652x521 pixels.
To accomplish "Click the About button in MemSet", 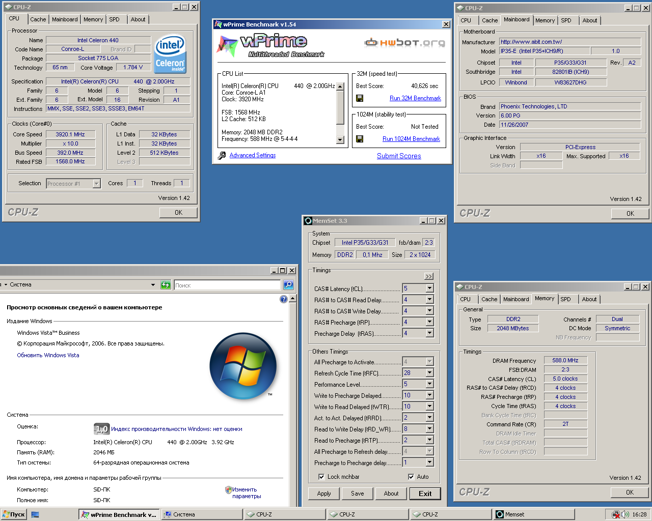I will [391, 494].
